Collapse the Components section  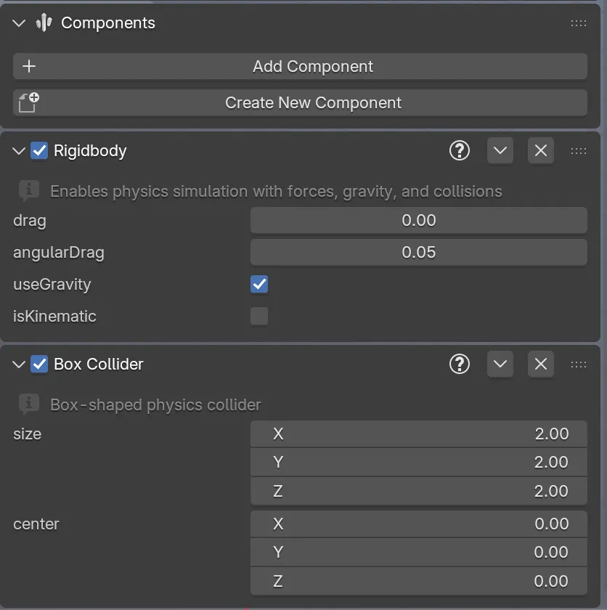point(18,23)
